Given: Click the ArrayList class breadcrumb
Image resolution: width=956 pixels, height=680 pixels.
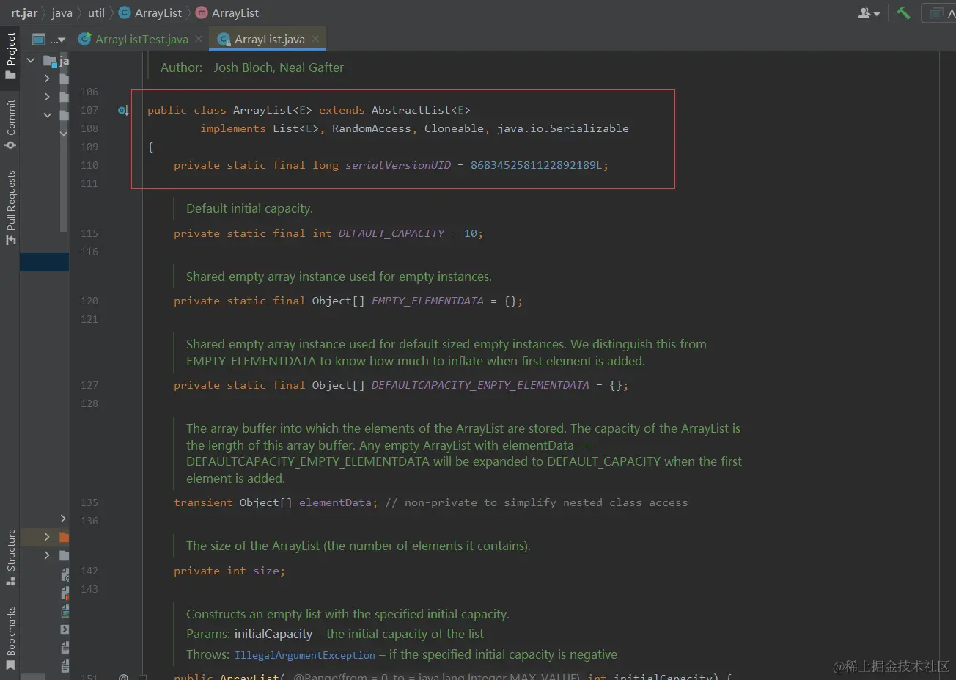Looking at the screenshot, I should [x=150, y=12].
